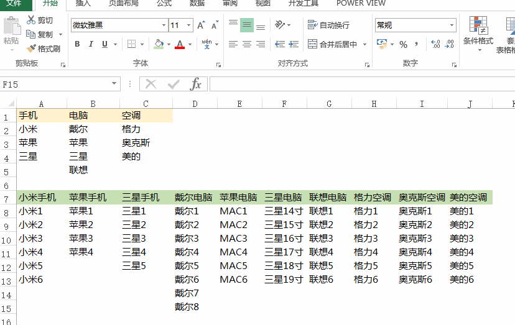Viewport: 515px width, 325px height.
Task: Open the number format 常规 dropdown
Action: coord(452,25)
